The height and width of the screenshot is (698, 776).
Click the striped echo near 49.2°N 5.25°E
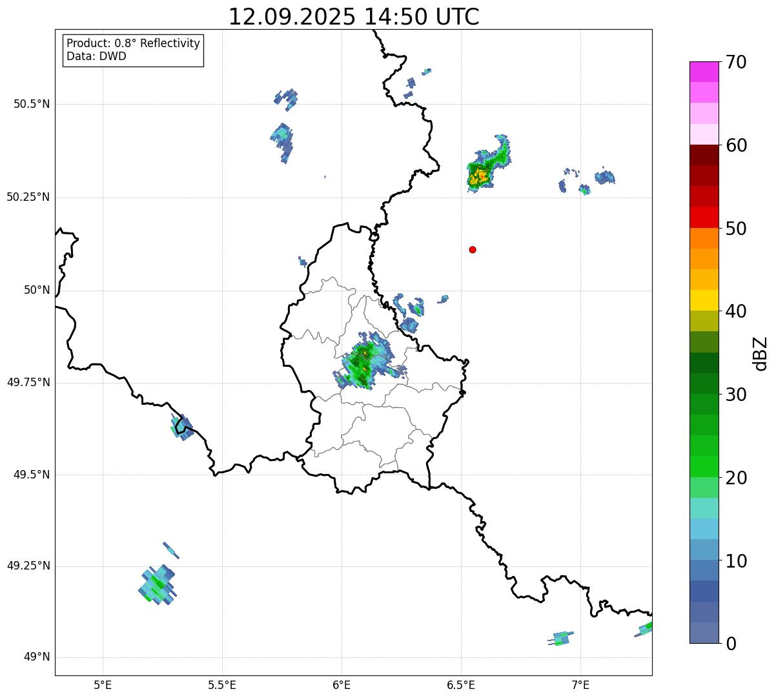[157, 584]
